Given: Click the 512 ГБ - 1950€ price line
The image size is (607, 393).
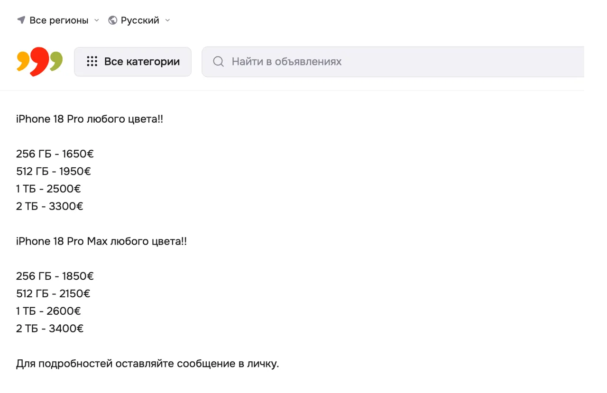Looking at the screenshot, I should click(x=54, y=171).
